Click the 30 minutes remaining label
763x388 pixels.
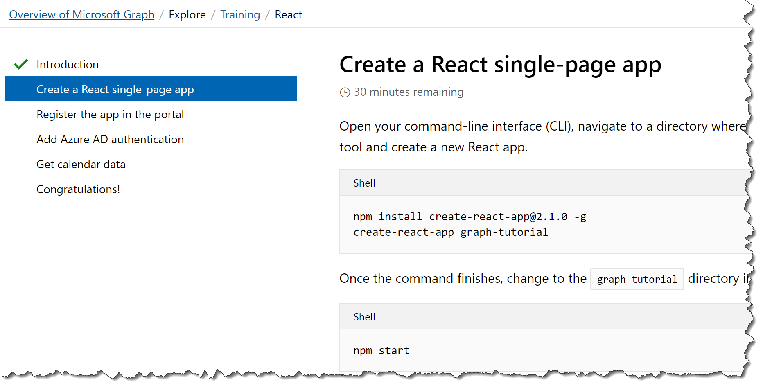click(409, 92)
